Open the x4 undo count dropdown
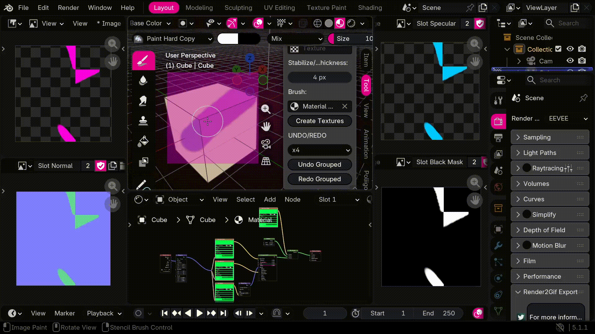The image size is (595, 334). 320,150
